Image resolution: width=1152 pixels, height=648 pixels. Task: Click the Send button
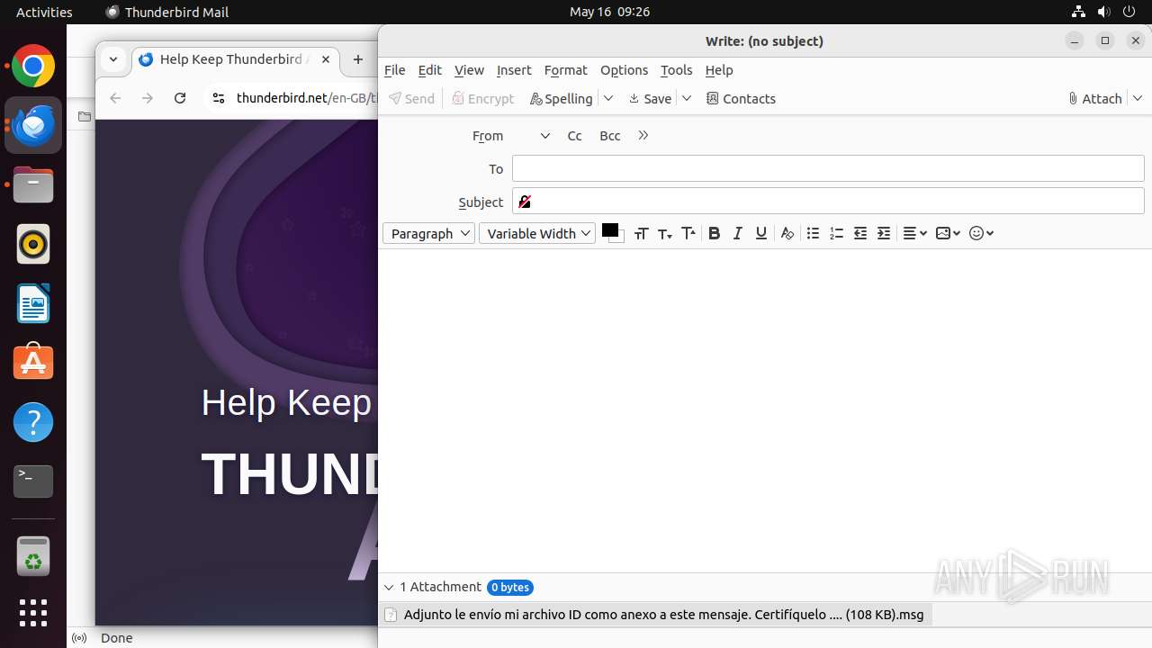pyautogui.click(x=412, y=98)
